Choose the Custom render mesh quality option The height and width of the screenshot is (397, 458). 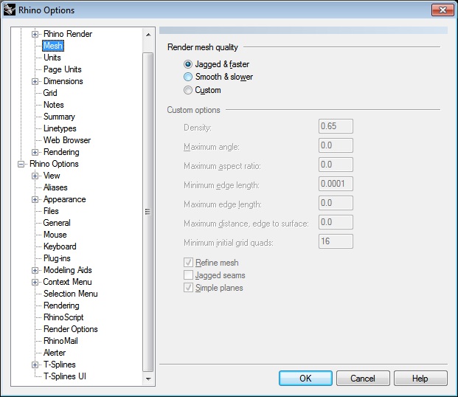click(188, 90)
